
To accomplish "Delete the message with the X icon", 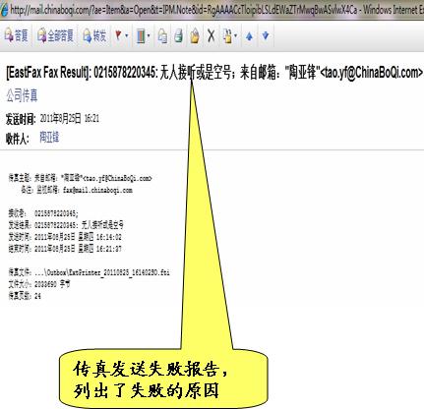I will (212, 35).
